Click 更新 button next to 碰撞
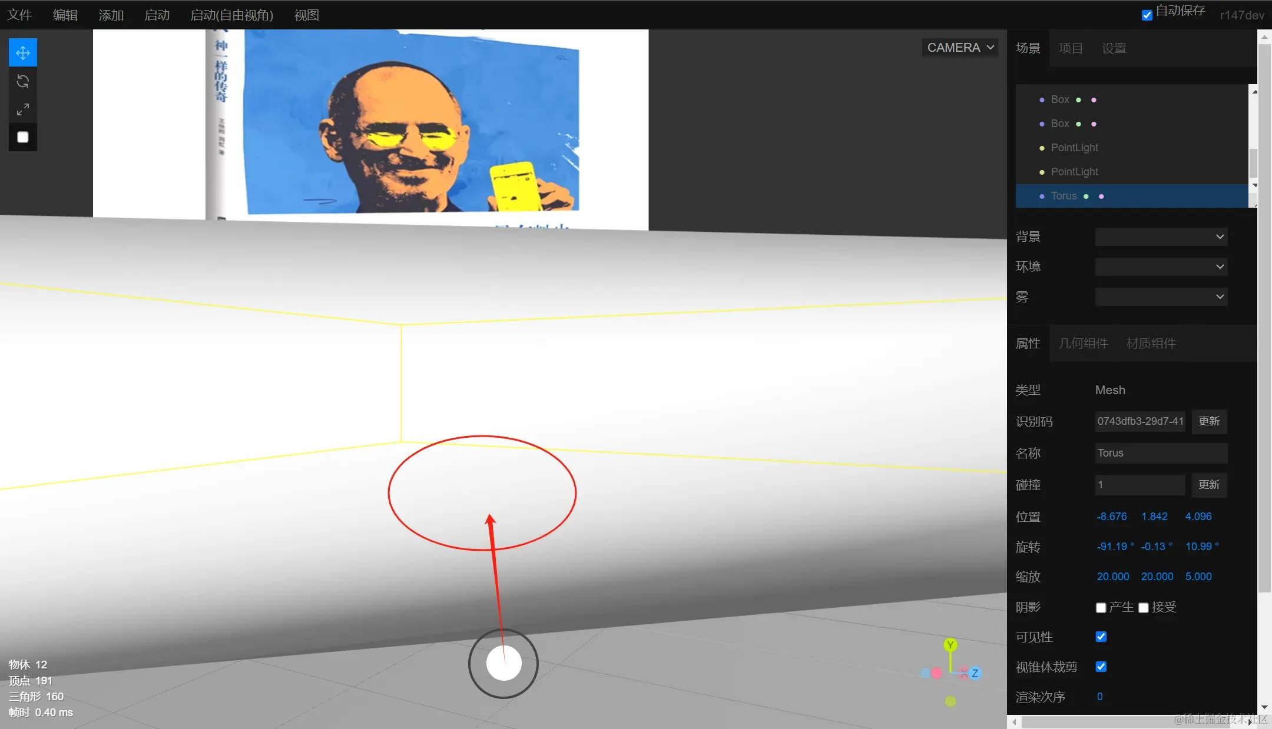This screenshot has height=729, width=1272. (1209, 485)
